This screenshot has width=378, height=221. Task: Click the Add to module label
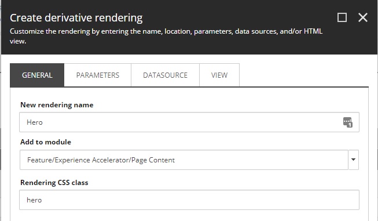click(x=46, y=142)
